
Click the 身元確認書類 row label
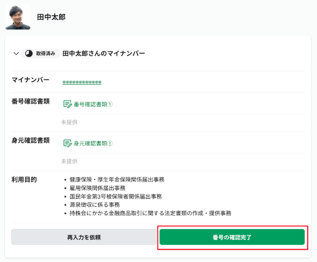coord(30,140)
